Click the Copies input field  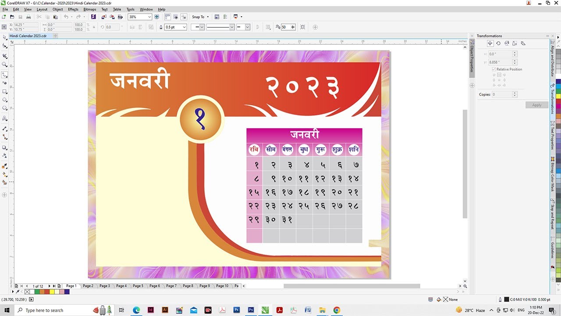click(502, 94)
